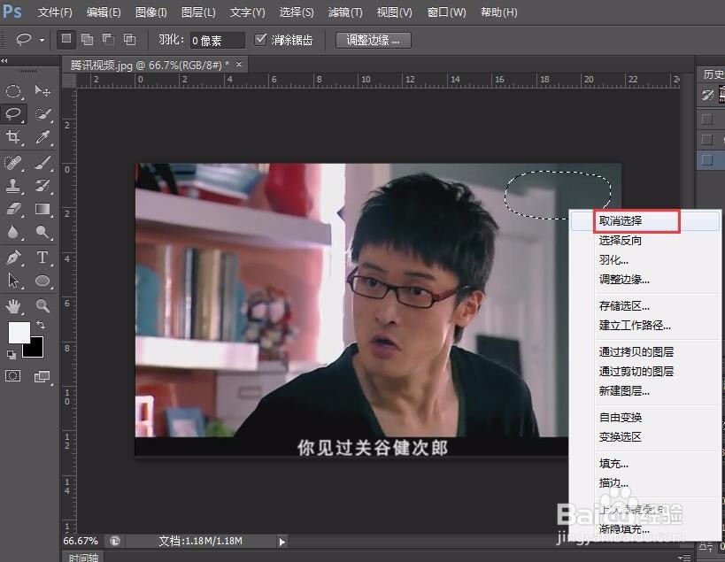Swap foreground and background colors
Viewport: 725px width, 562px height.
pyautogui.click(x=41, y=325)
